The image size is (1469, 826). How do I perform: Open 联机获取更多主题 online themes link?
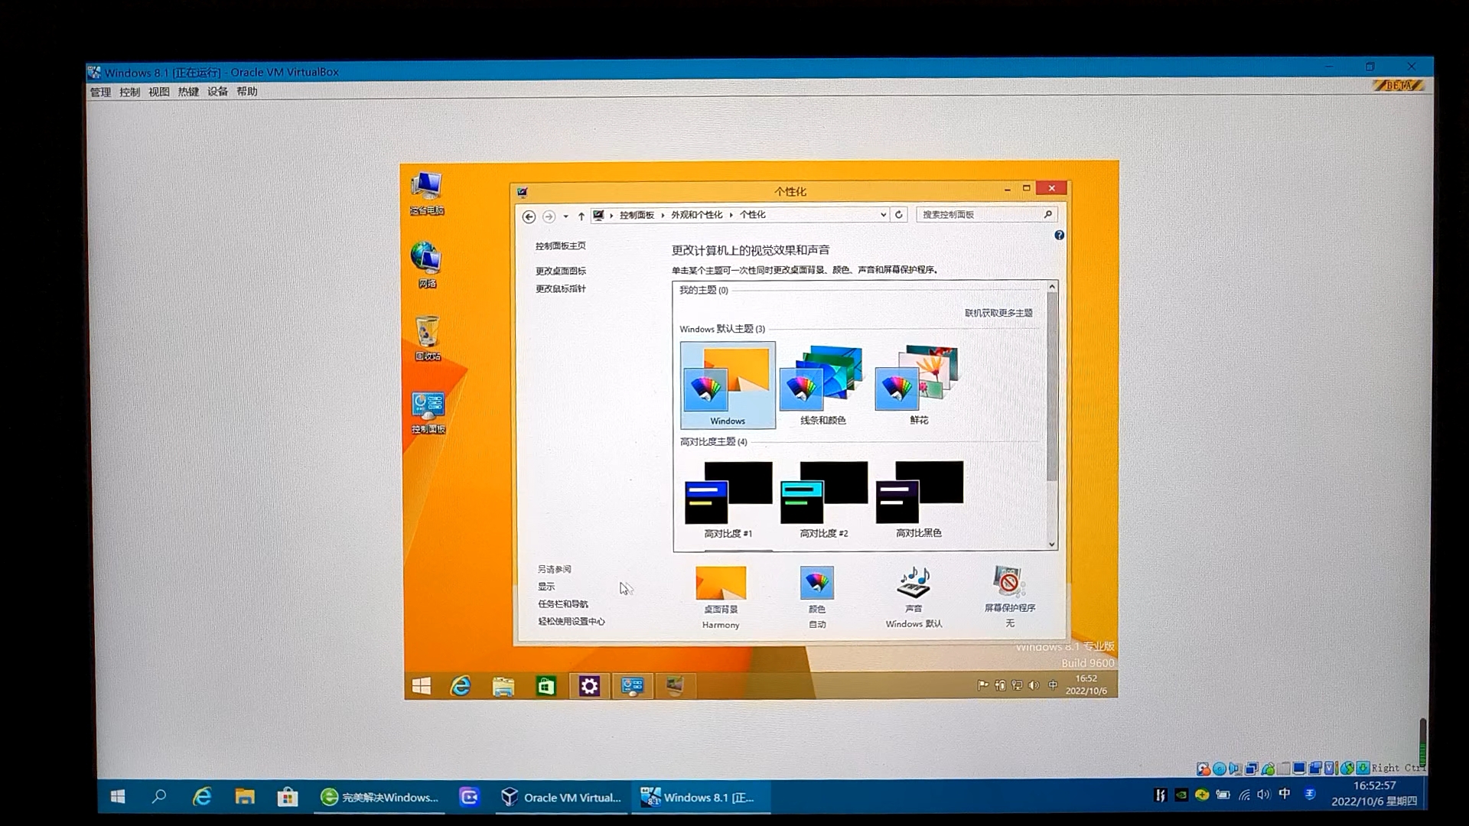point(999,312)
